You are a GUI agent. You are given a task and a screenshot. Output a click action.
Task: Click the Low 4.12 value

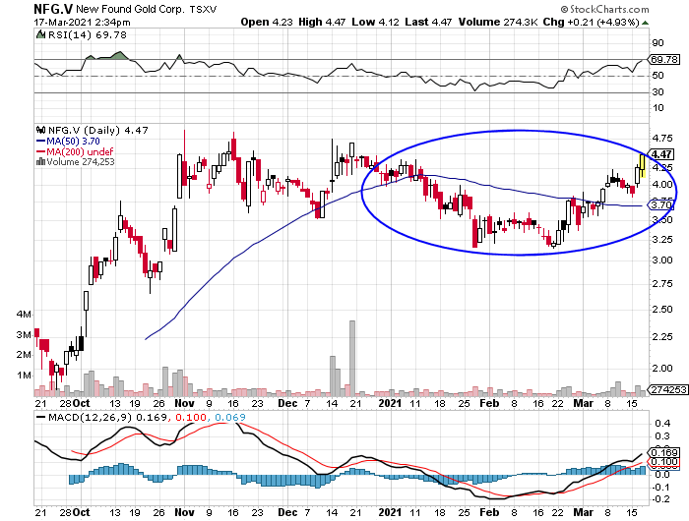tap(375, 22)
